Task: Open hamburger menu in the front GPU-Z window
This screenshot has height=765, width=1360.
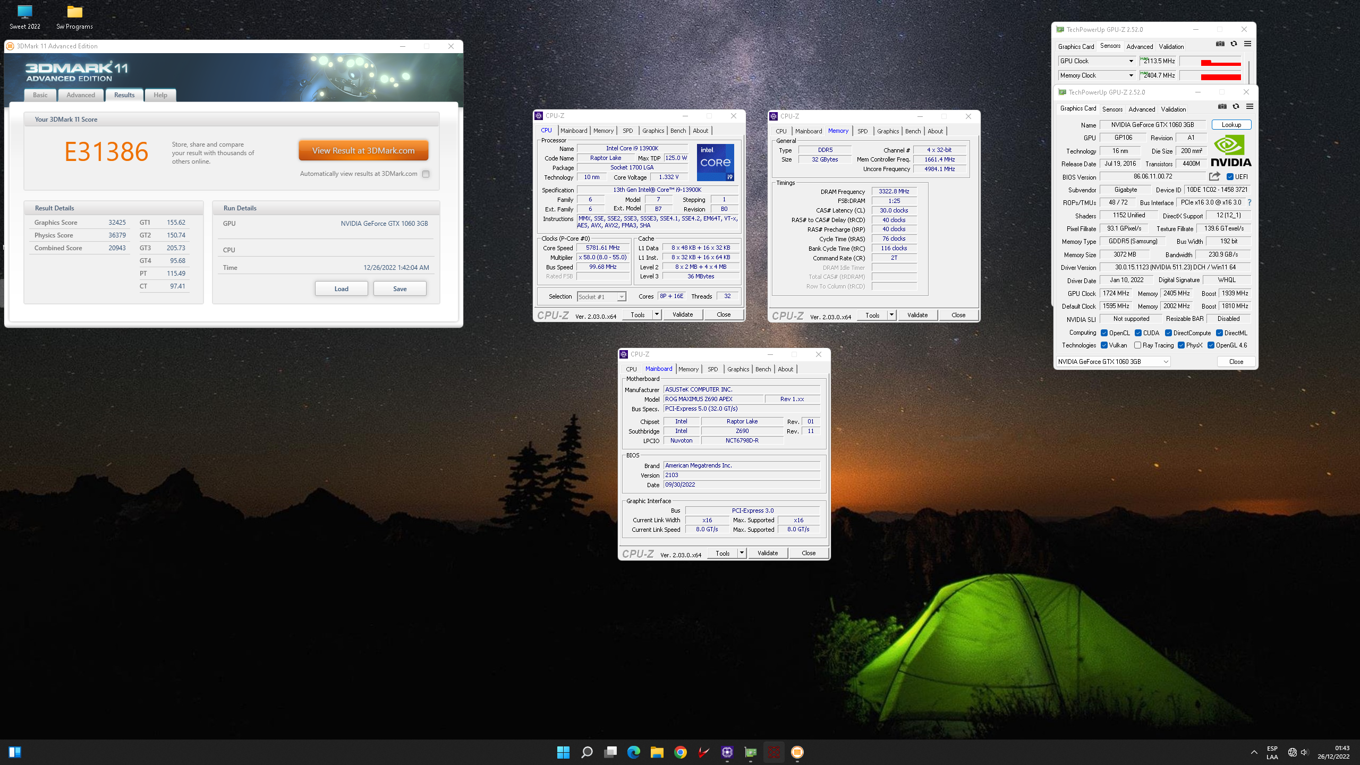Action: tap(1249, 107)
